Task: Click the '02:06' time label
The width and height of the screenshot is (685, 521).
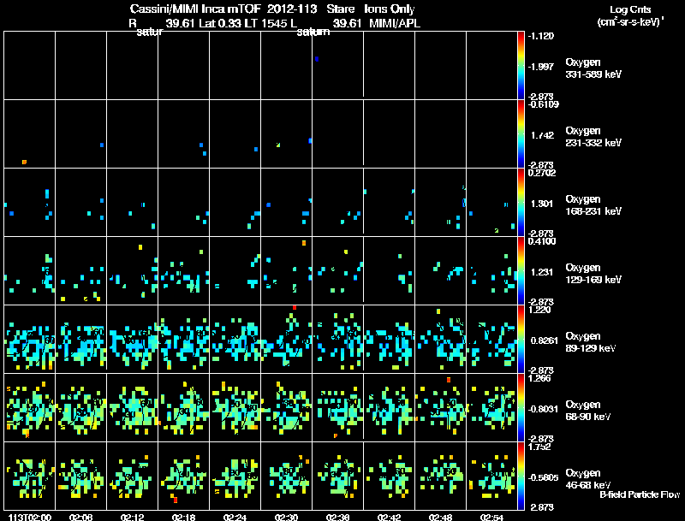Action: click(x=80, y=517)
